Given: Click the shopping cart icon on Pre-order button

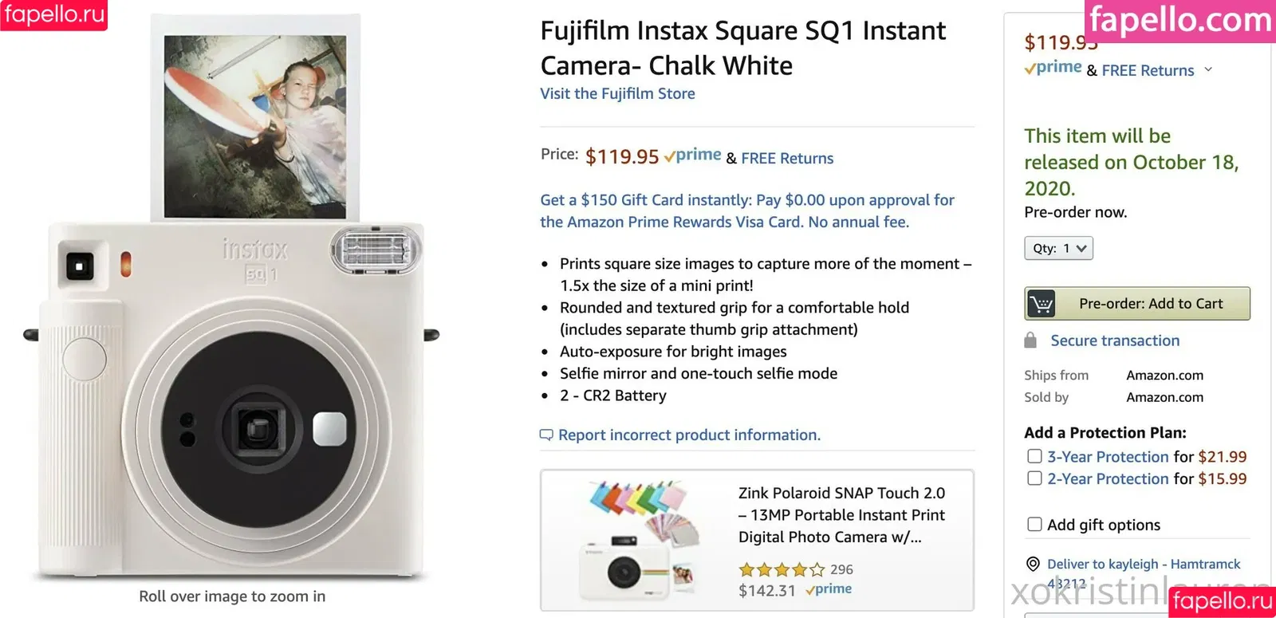Looking at the screenshot, I should [1042, 304].
